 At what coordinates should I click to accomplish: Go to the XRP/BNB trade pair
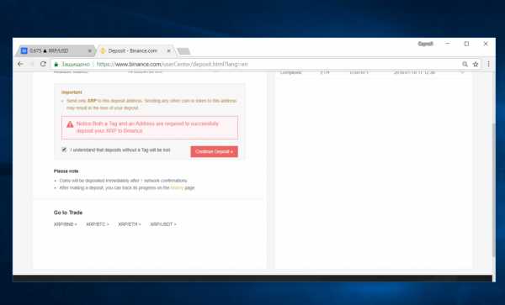pos(66,224)
